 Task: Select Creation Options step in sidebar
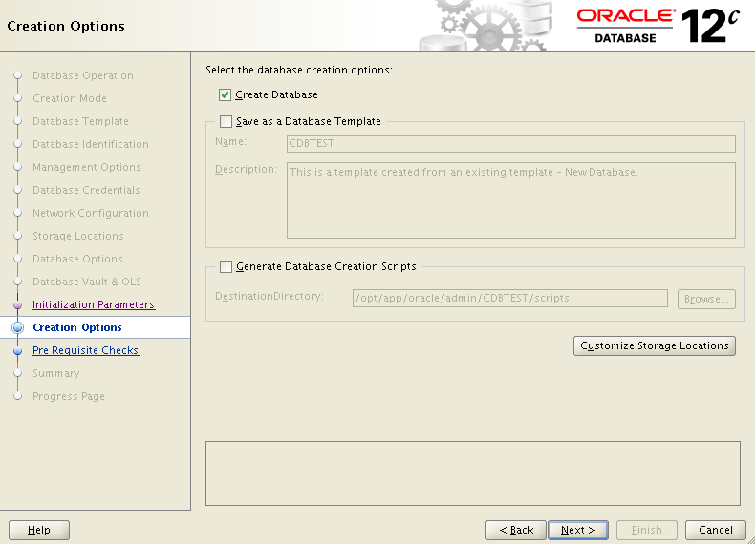coord(77,327)
